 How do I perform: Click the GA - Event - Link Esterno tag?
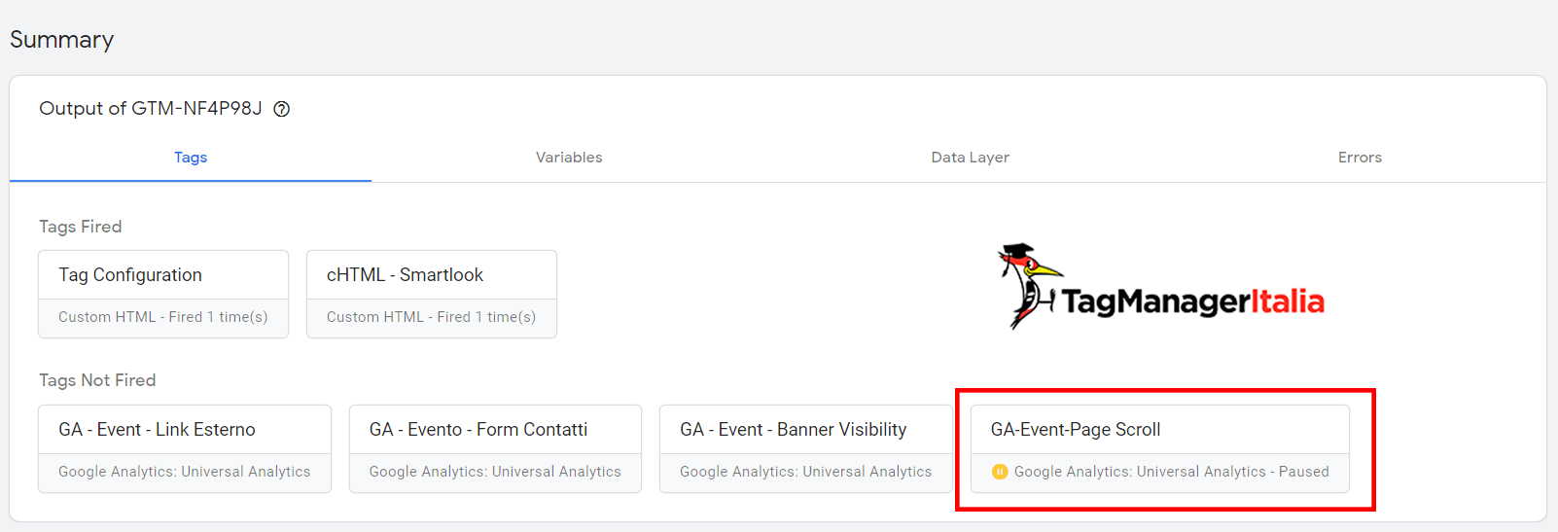tap(185, 449)
